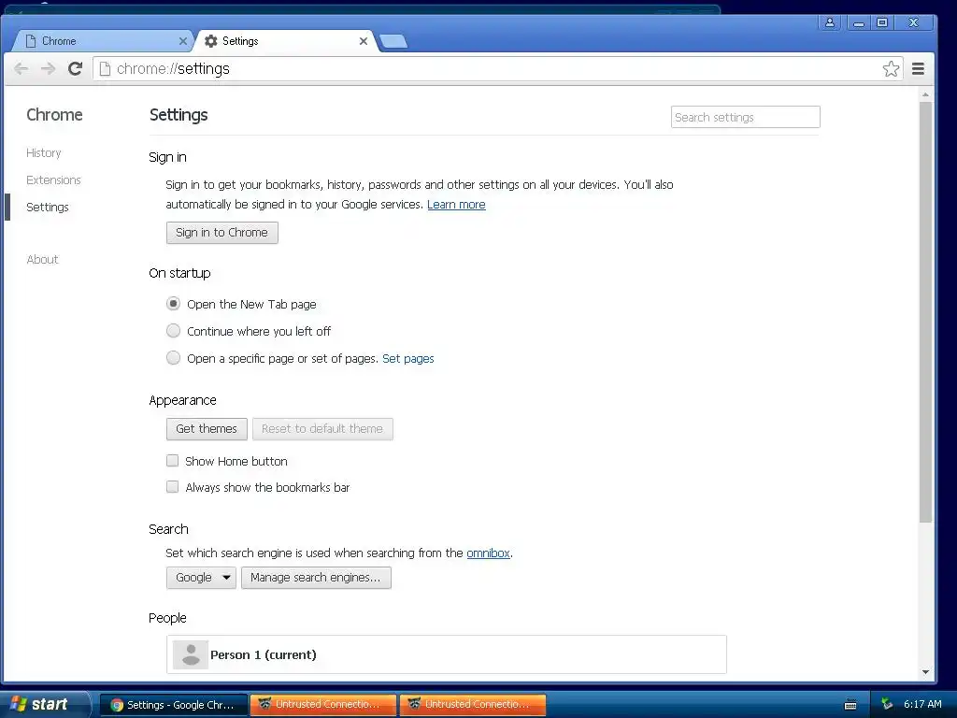This screenshot has width=957, height=718.
Task: Click the people profile icon in title bar
Action: click(x=830, y=22)
